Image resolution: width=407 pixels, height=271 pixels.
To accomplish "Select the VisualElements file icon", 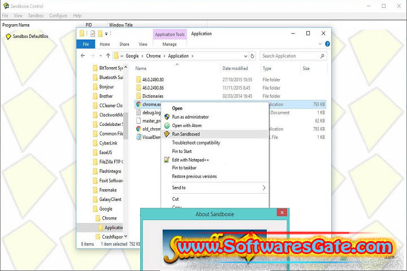I will pos(138,137).
